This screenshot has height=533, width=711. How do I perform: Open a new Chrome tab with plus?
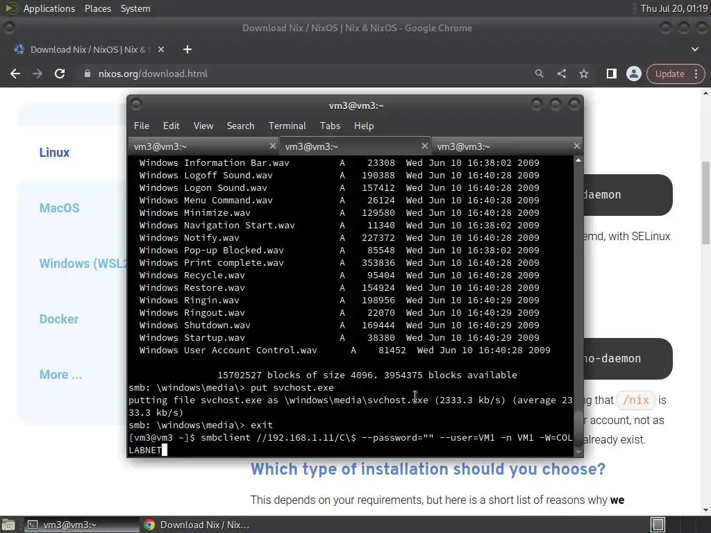point(187,49)
